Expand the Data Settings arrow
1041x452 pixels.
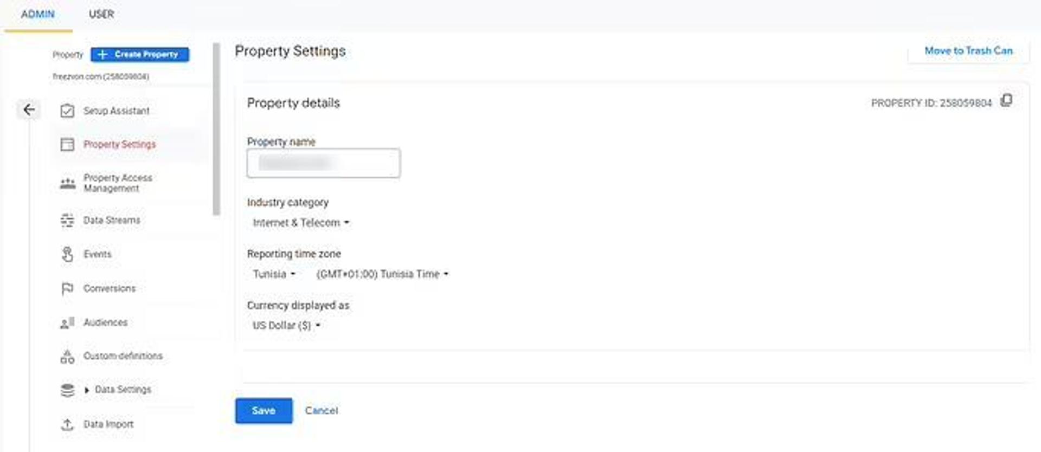point(87,390)
